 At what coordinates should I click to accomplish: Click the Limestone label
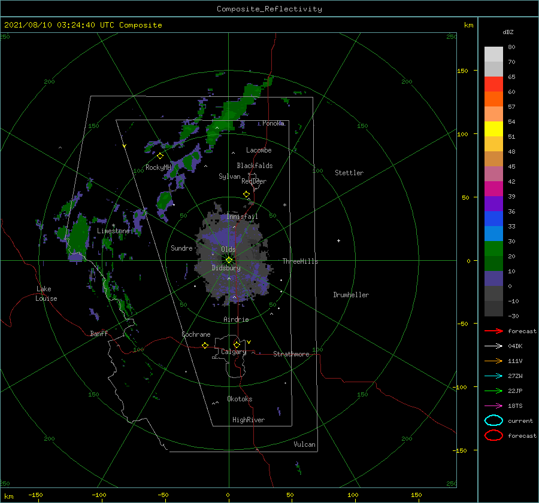[x=113, y=231]
